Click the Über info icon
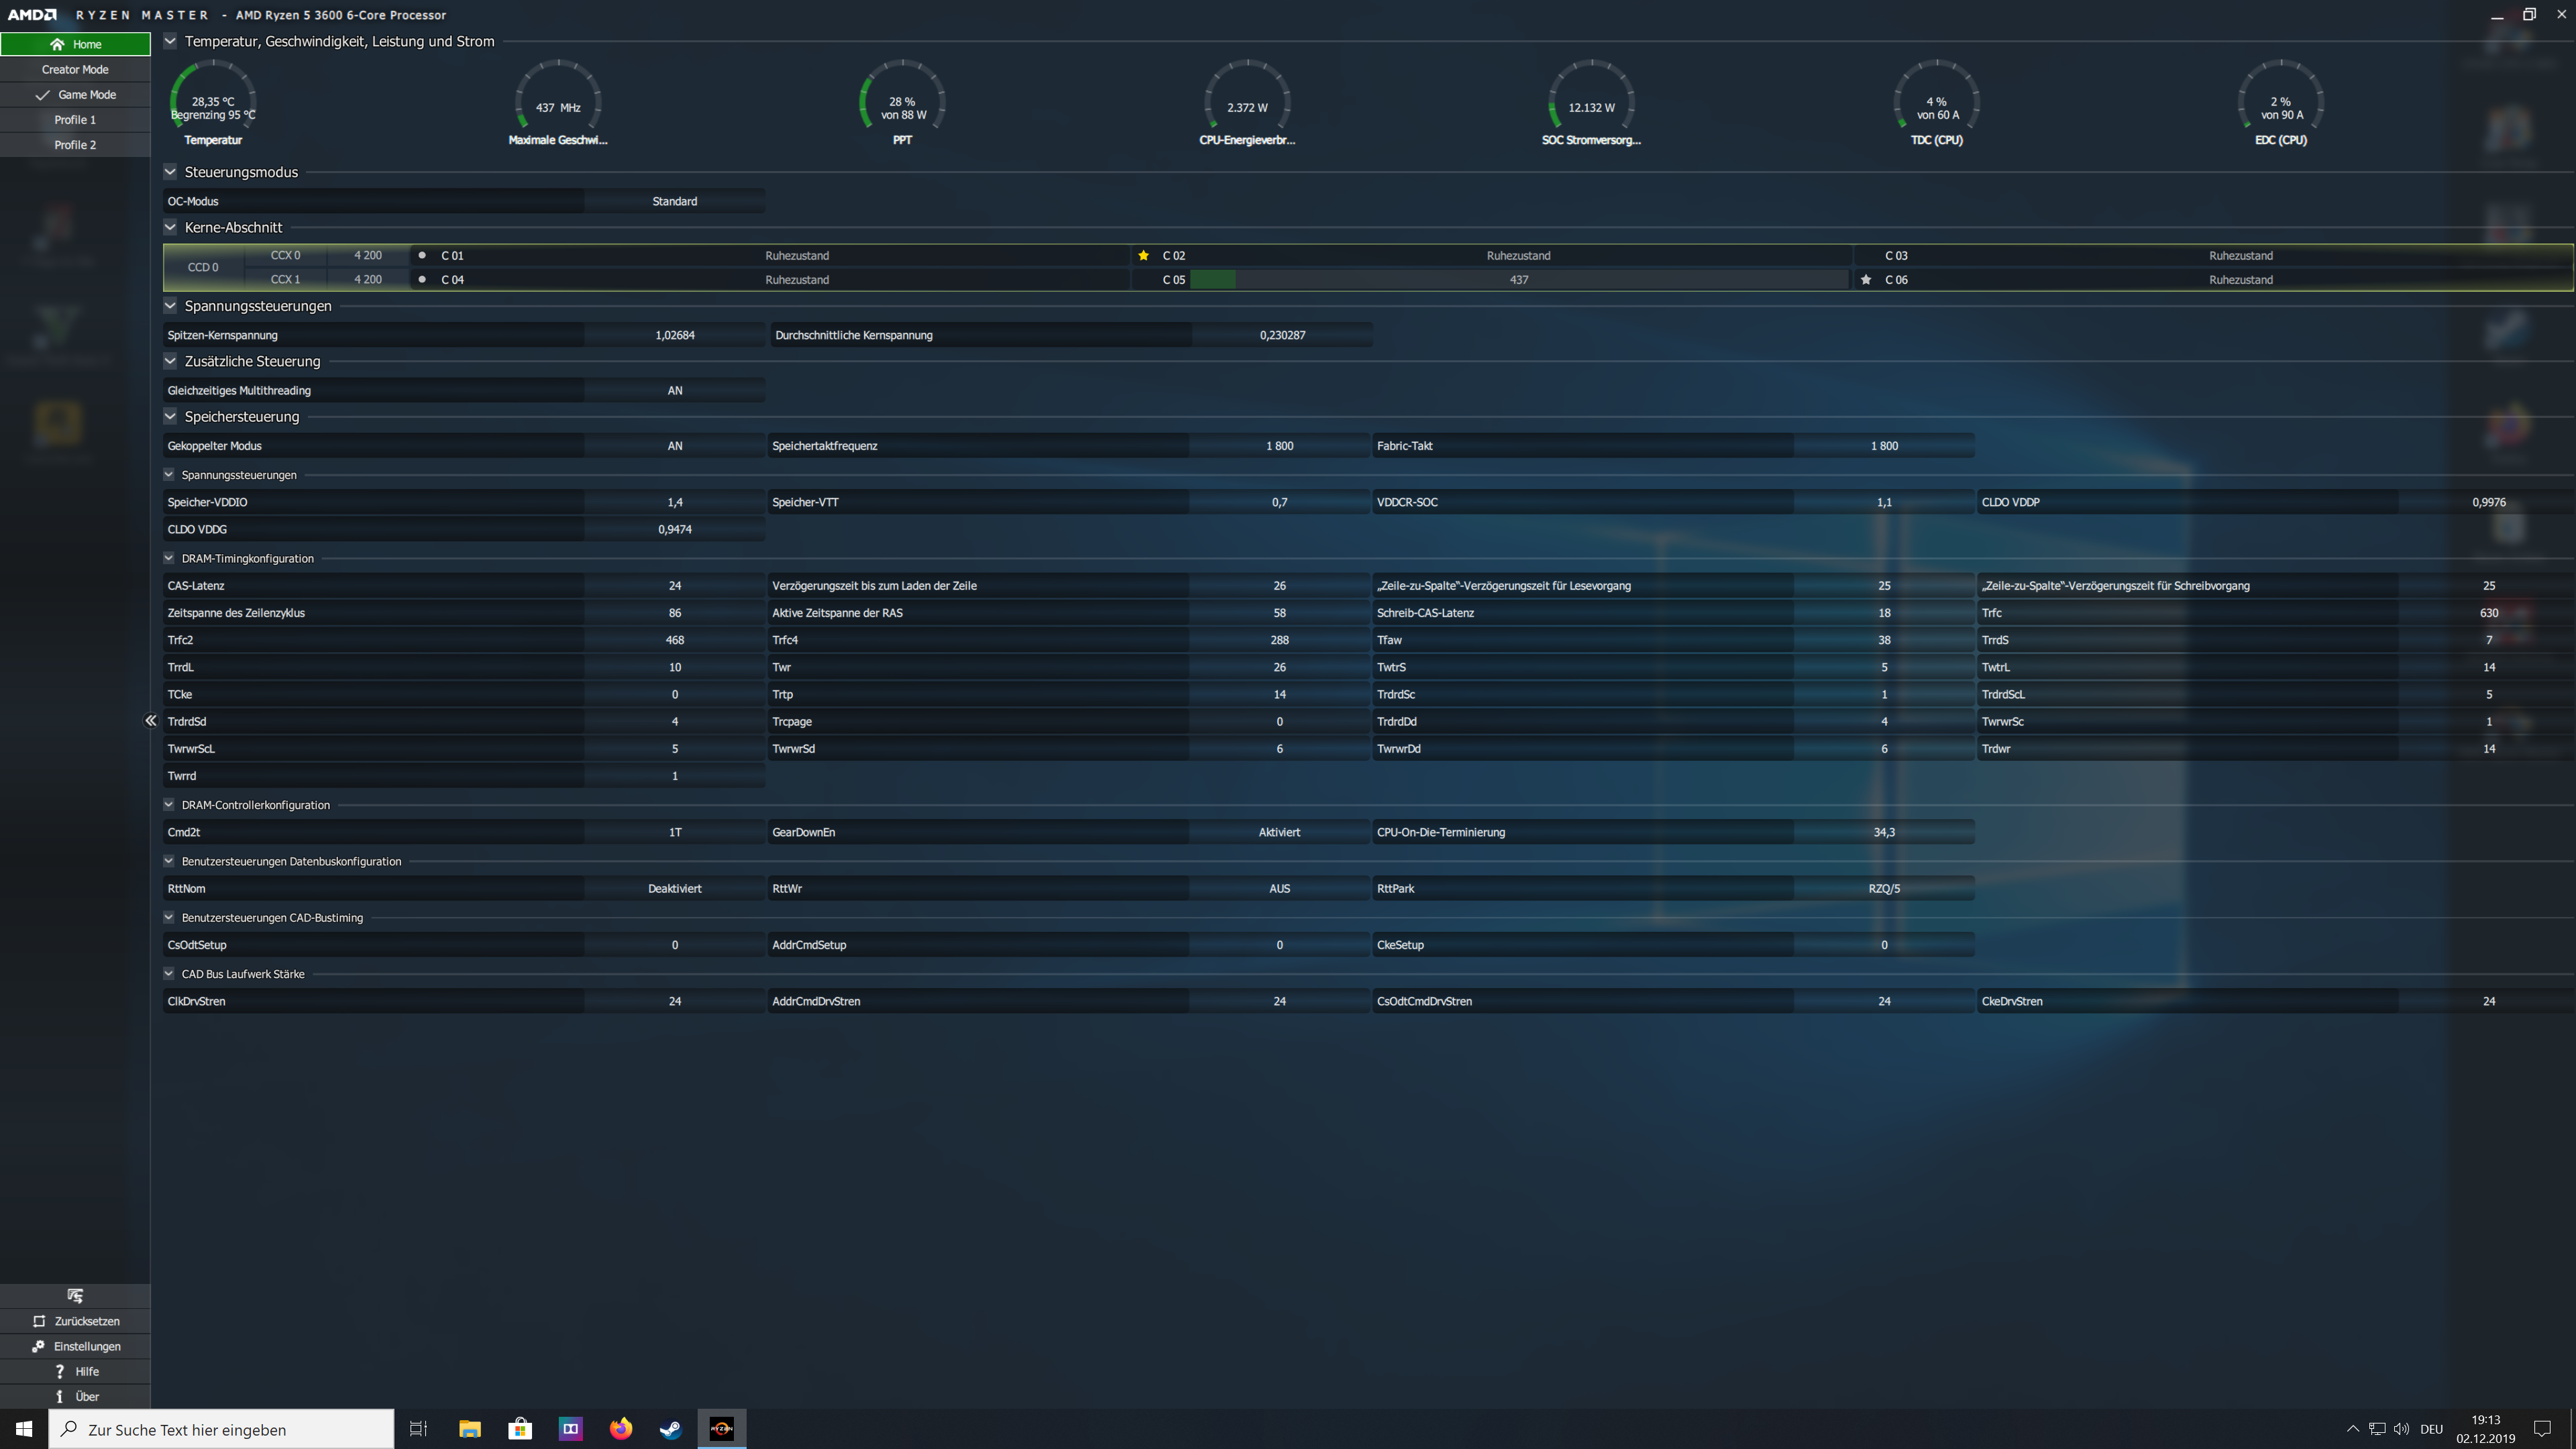Image resolution: width=2576 pixels, height=1449 pixels. coord(60,1396)
